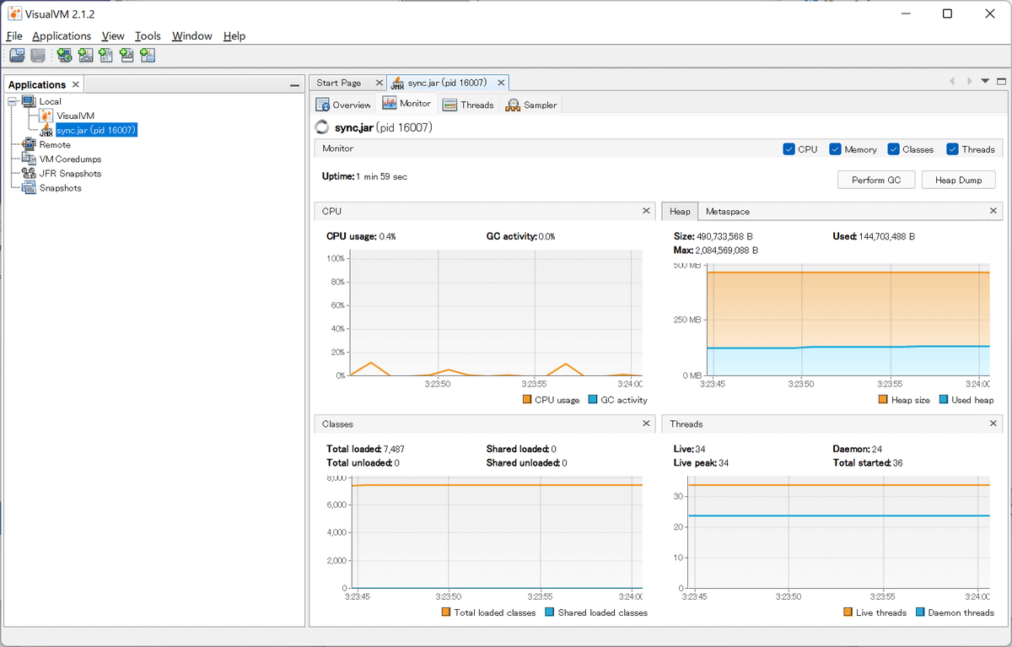The height and width of the screenshot is (647, 1012).
Task: Click the Add Remote Host toolbar icon
Action: [x=64, y=56]
